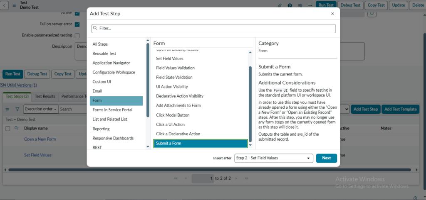426x200 pixels.
Task: Open the hamburger context menu beside Test title
Action: click(x=14, y=5)
